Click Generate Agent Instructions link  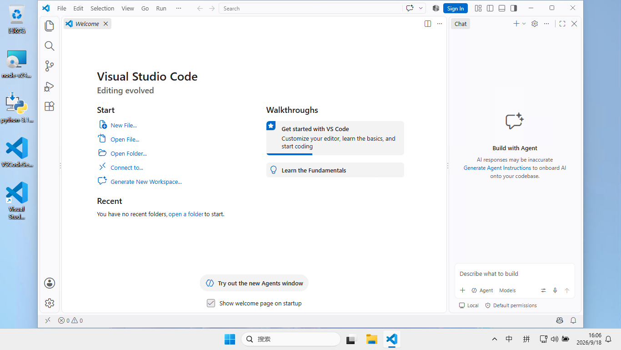[497, 168]
